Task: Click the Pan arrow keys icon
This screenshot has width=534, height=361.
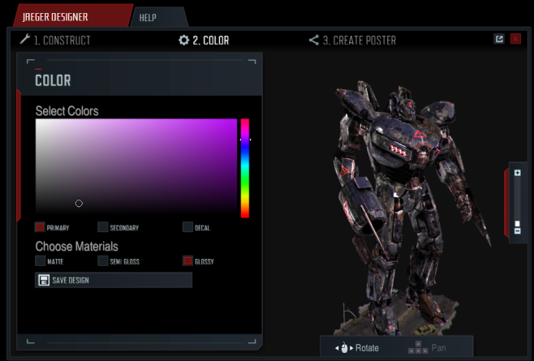Action: [418, 348]
